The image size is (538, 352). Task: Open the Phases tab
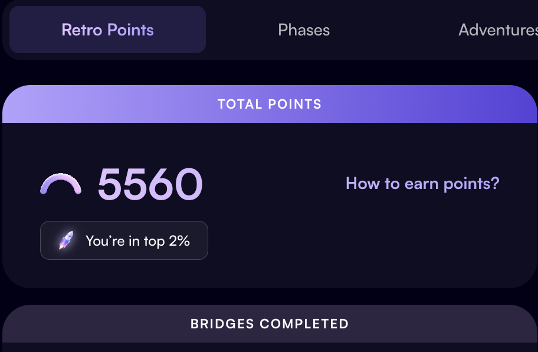[304, 30]
